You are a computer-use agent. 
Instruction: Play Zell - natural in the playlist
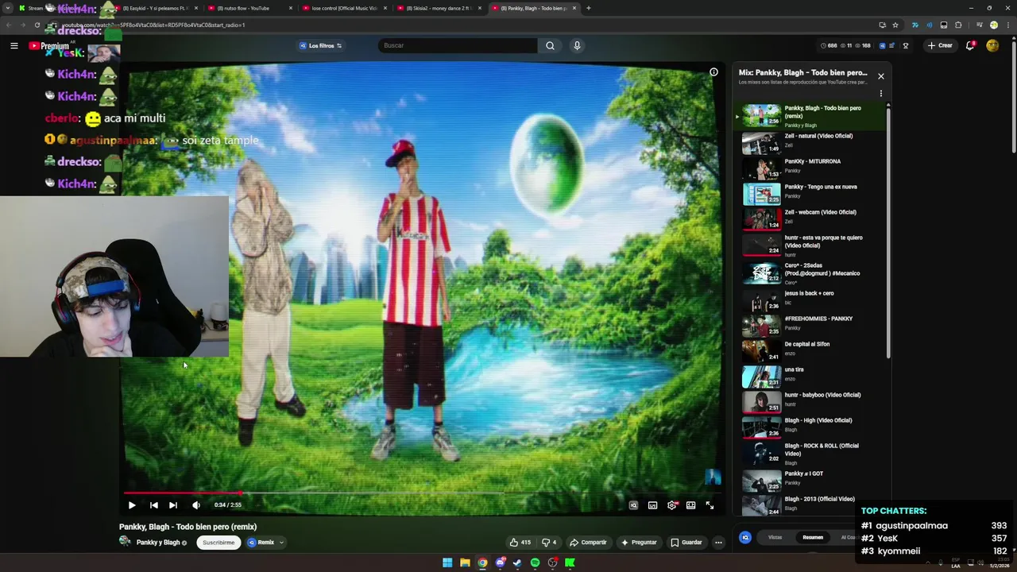coord(812,141)
